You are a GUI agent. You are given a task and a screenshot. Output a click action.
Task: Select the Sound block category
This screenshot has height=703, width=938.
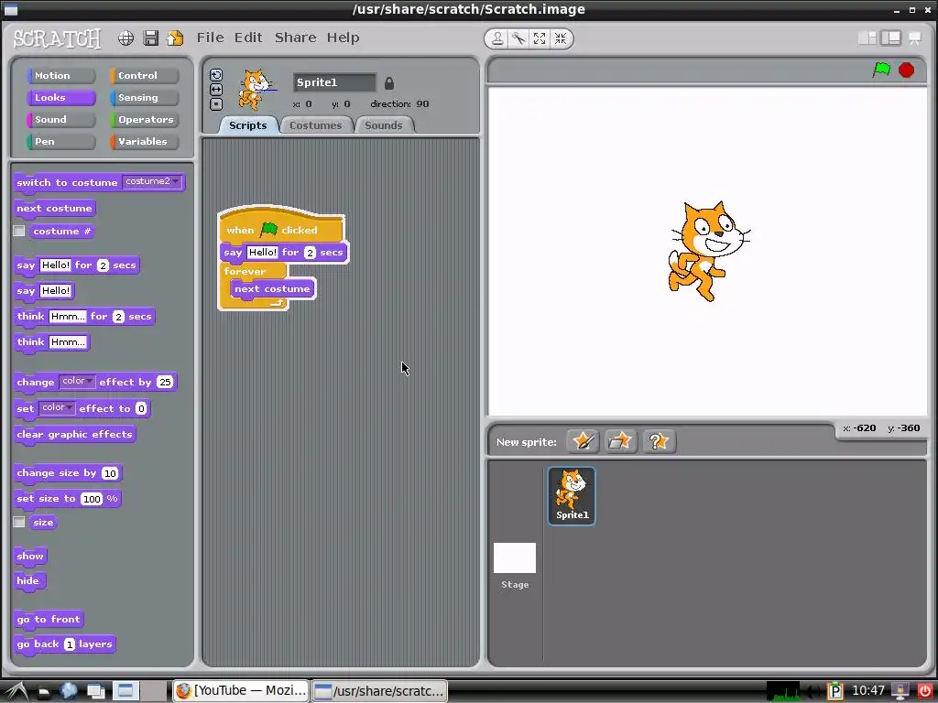click(61, 120)
